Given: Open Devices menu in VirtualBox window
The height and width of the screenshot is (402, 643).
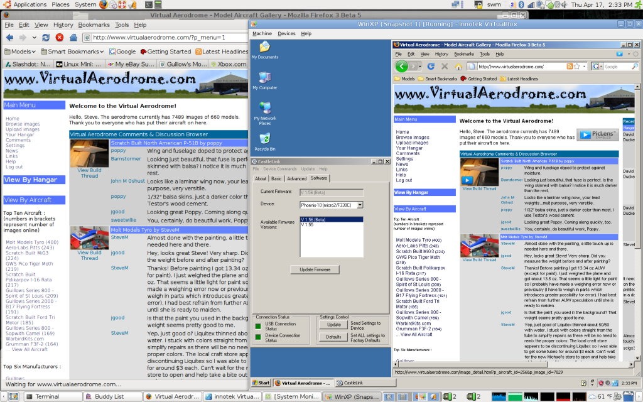Looking at the screenshot, I should (x=286, y=34).
